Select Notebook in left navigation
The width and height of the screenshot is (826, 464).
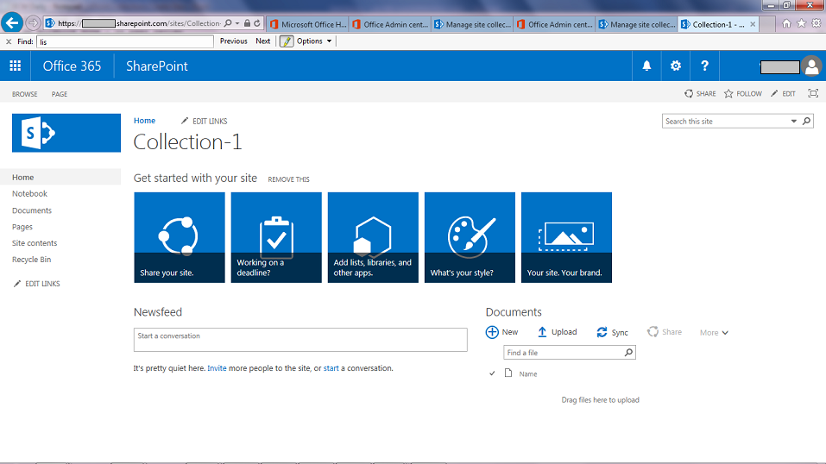coord(29,194)
